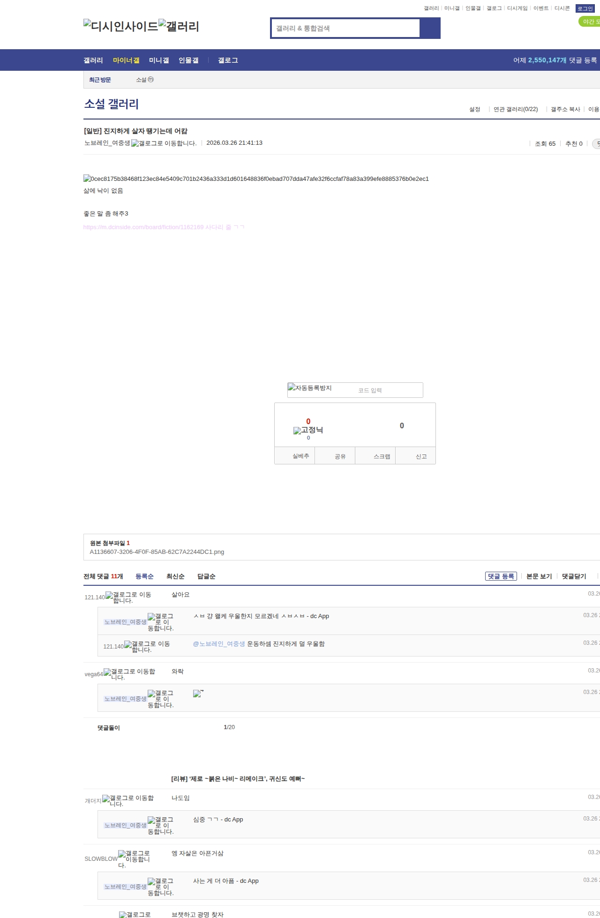This screenshot has width=600, height=918.
Task: Collapse comments with 댓글닫기
Action: pyautogui.click(x=574, y=576)
